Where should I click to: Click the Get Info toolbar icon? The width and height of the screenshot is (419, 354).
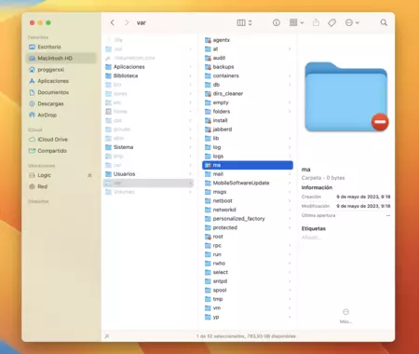(277, 22)
